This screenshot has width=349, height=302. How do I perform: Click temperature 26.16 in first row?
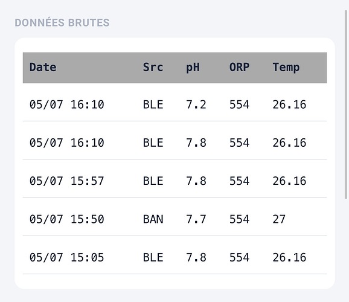tap(289, 104)
